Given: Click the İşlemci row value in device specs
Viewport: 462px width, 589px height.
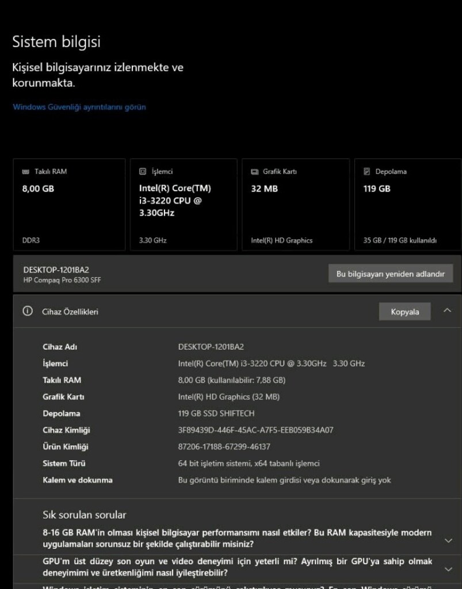Looking at the screenshot, I should click(x=271, y=364).
